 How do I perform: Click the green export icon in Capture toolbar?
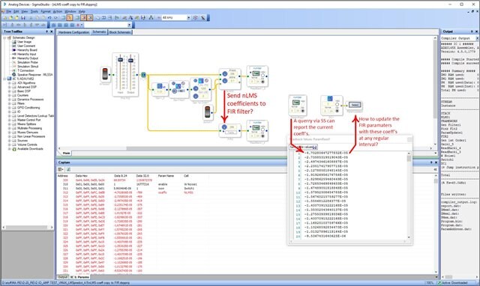pos(68,169)
